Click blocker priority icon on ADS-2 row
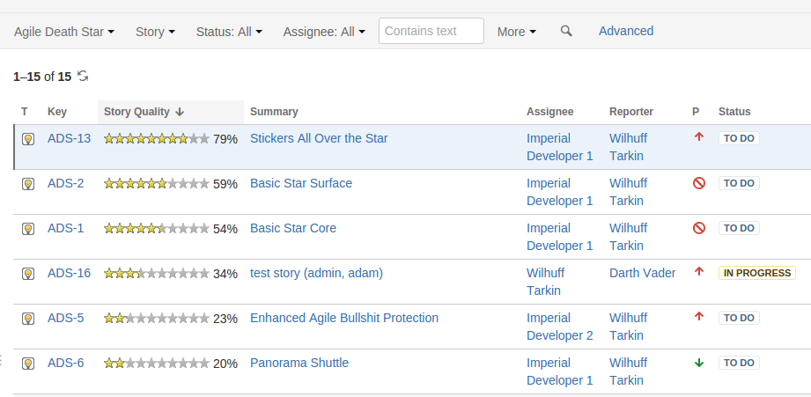Screen dimensions: 811x397 point(699,183)
